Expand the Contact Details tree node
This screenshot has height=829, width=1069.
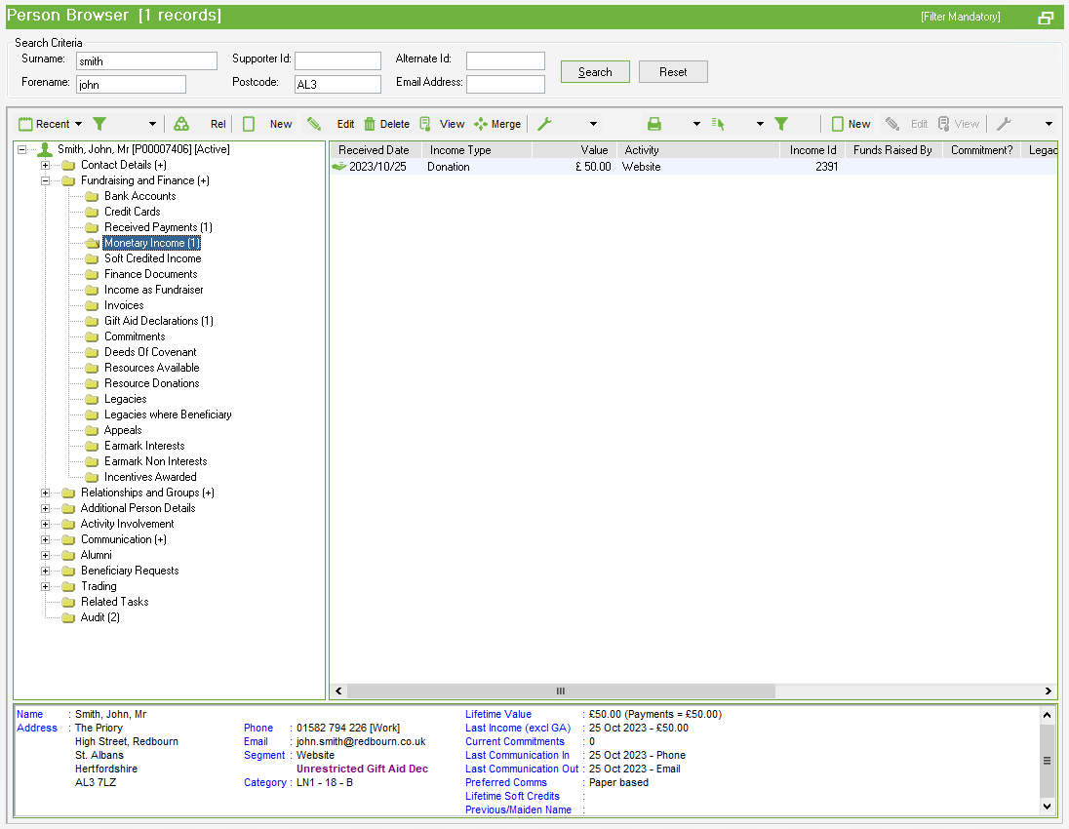(44, 165)
